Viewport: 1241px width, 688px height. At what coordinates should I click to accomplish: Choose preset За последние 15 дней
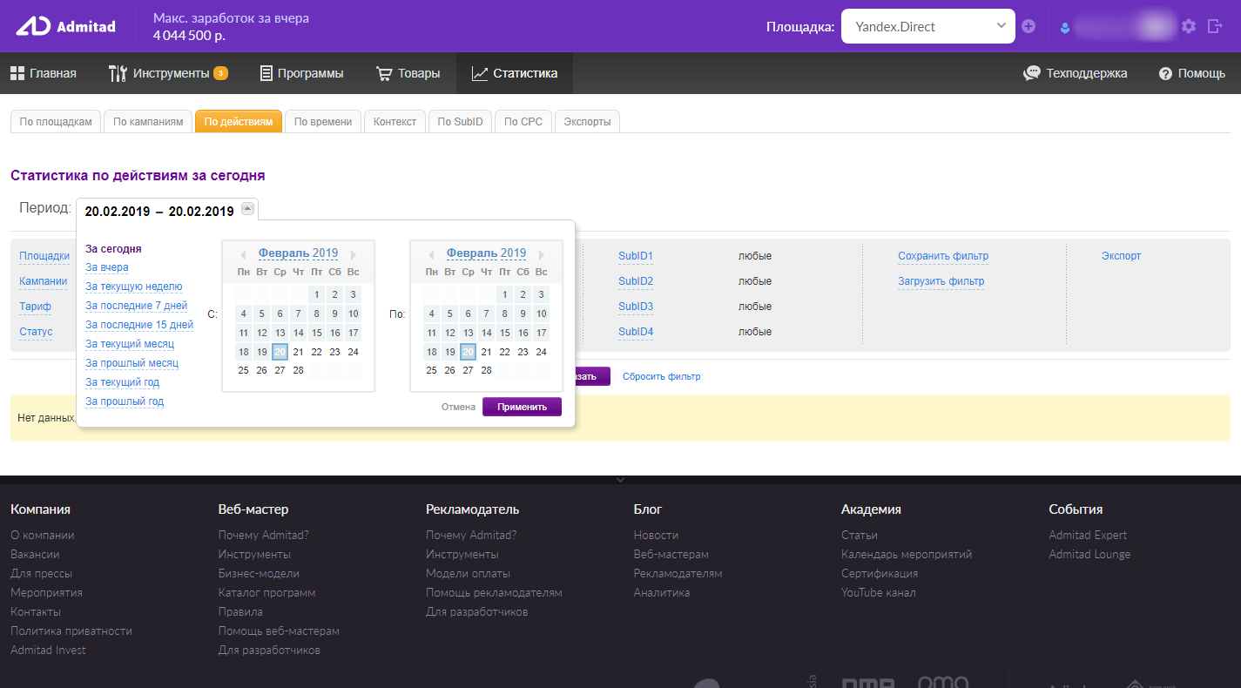[139, 325]
